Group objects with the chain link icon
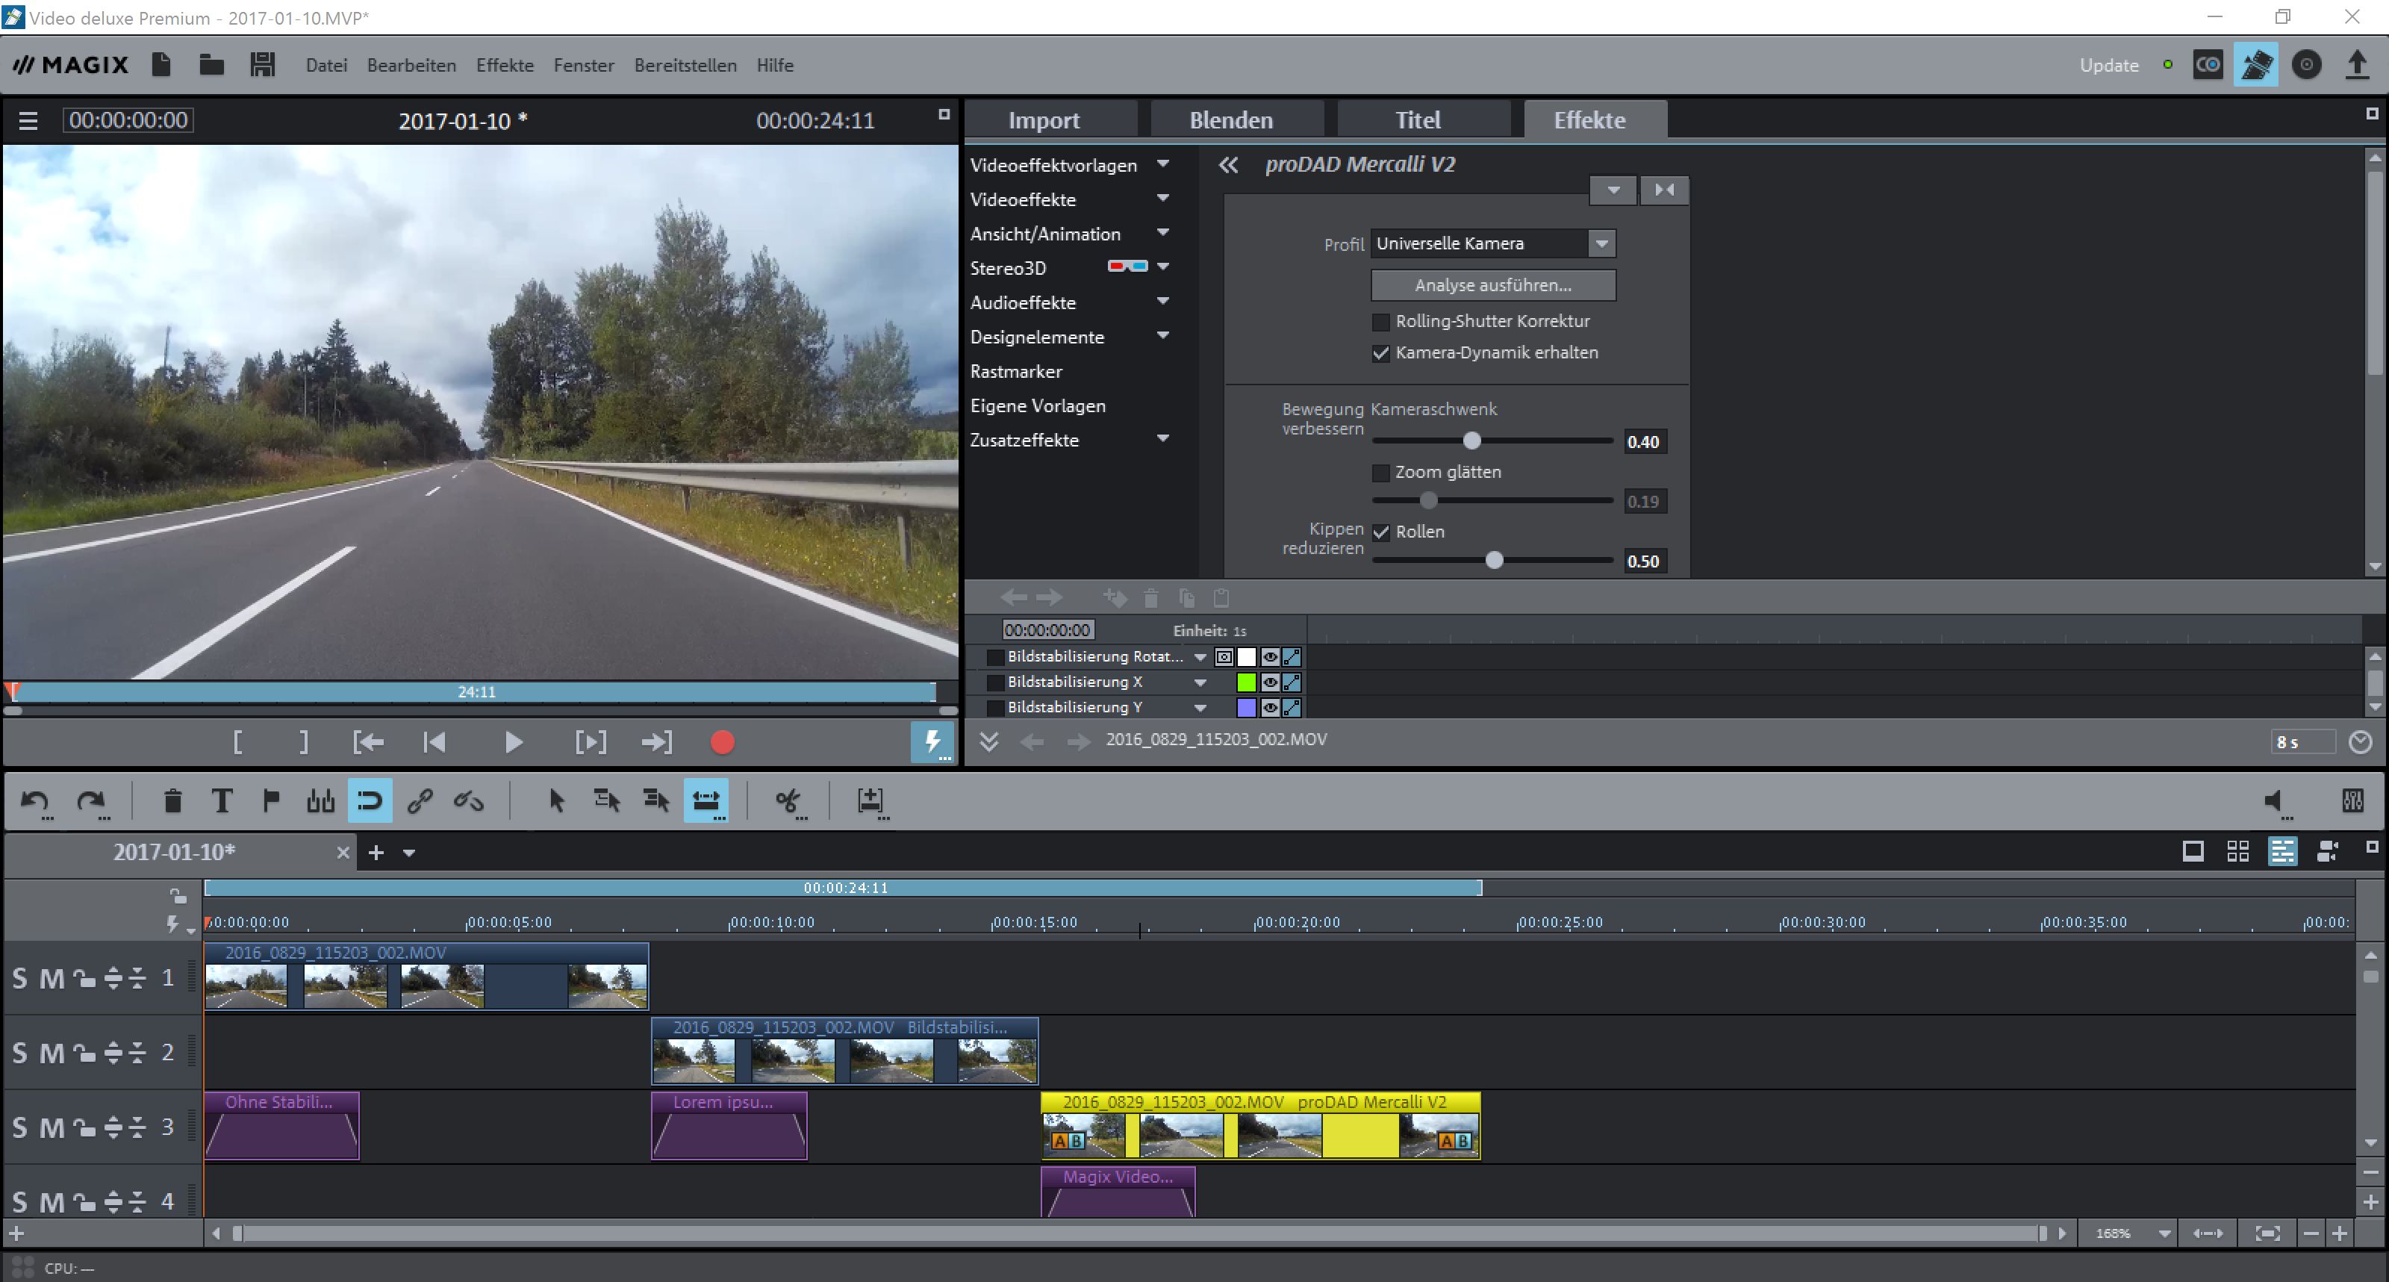The image size is (2389, 1282). coord(419,800)
